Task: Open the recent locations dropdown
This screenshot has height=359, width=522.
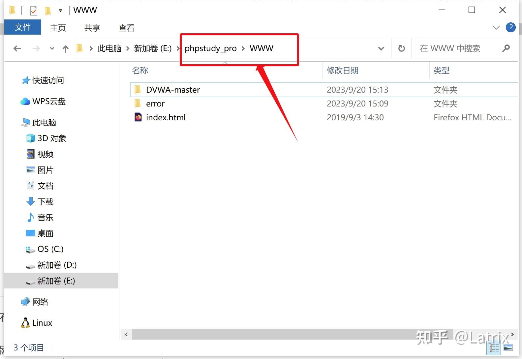Action: point(52,49)
